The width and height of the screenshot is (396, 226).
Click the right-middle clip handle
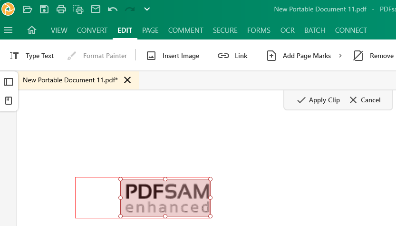[211, 197]
